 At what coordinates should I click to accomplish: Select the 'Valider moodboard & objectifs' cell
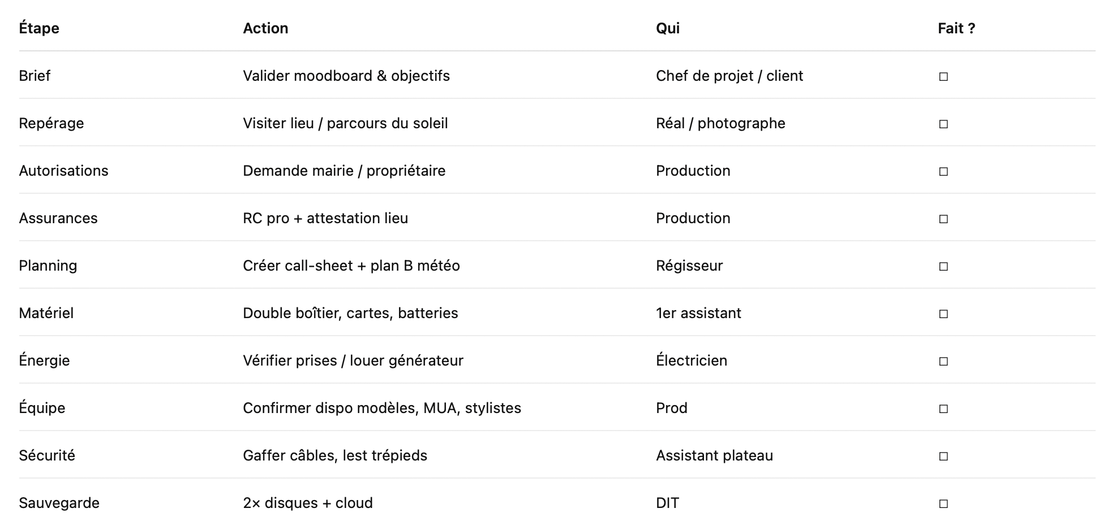(346, 76)
